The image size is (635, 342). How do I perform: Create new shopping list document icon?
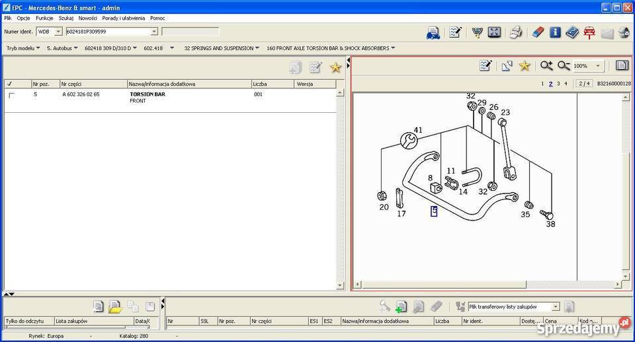click(98, 306)
